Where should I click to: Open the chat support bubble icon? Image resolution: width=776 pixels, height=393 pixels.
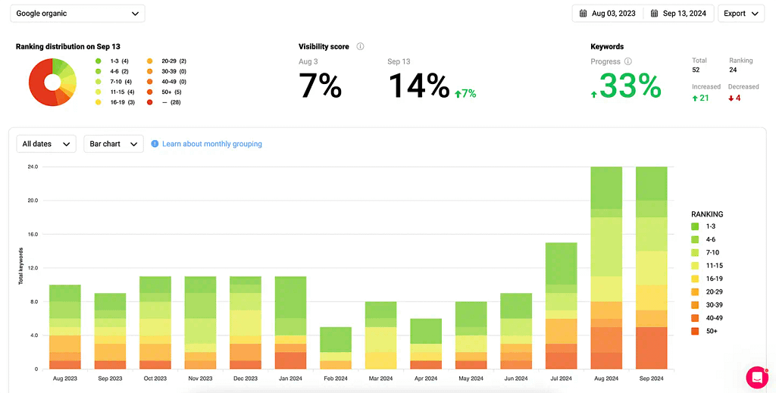click(756, 376)
